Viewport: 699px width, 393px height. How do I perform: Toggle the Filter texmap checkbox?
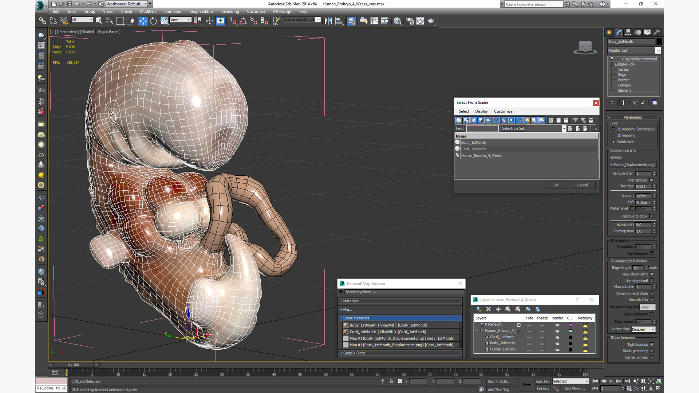point(651,180)
